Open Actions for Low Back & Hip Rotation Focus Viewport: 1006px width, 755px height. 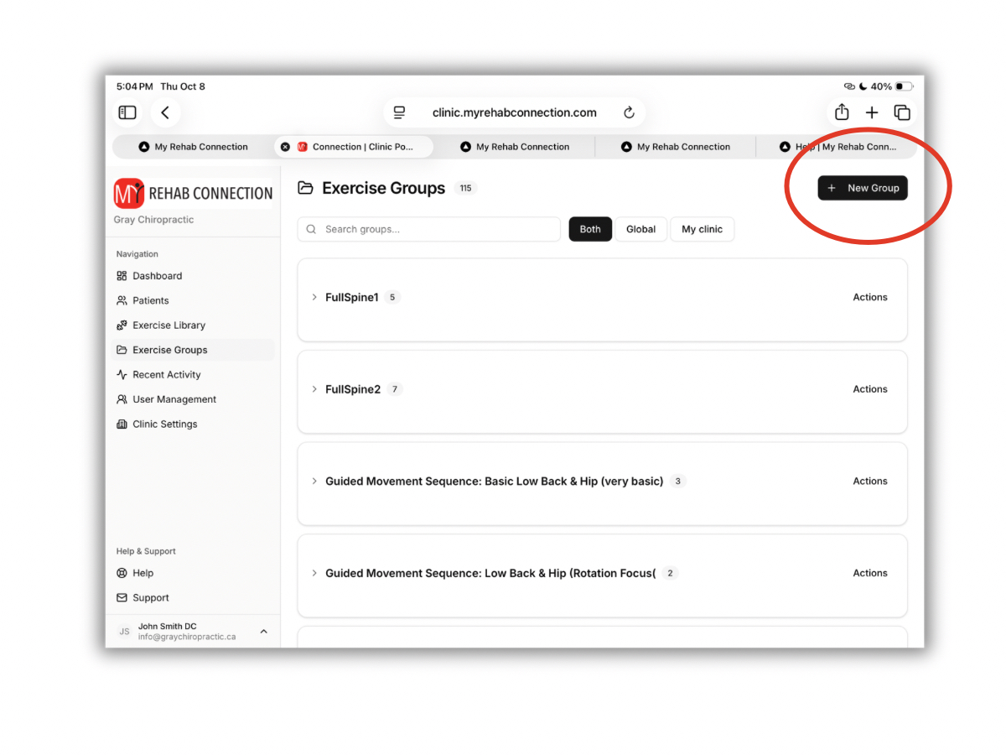tap(870, 573)
